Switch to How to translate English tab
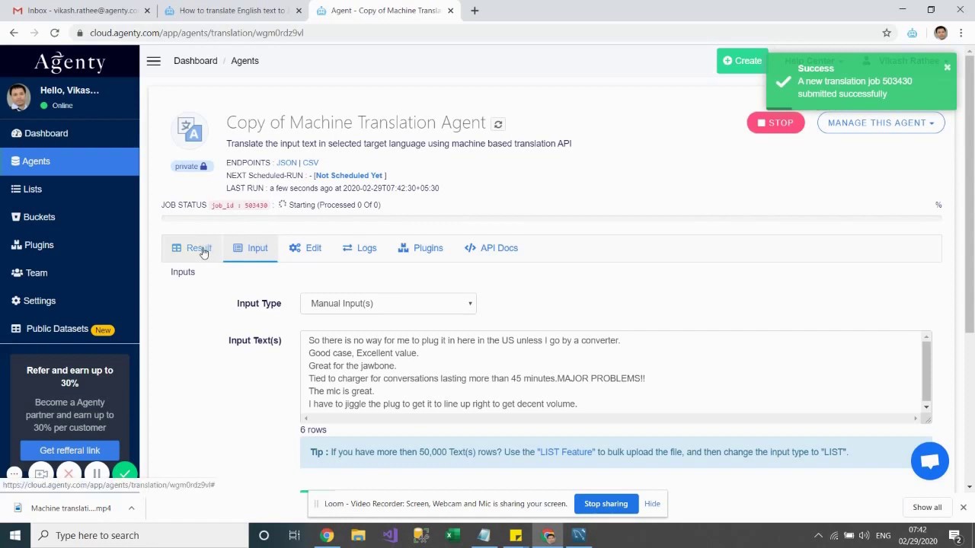975x548 pixels. coord(232,11)
